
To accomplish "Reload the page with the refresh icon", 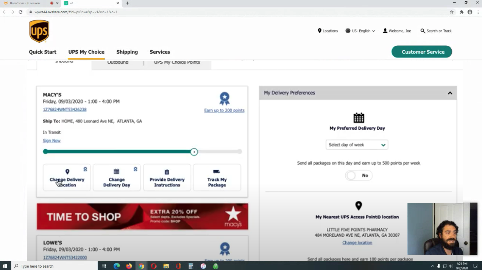I will pyautogui.click(x=21, y=12).
